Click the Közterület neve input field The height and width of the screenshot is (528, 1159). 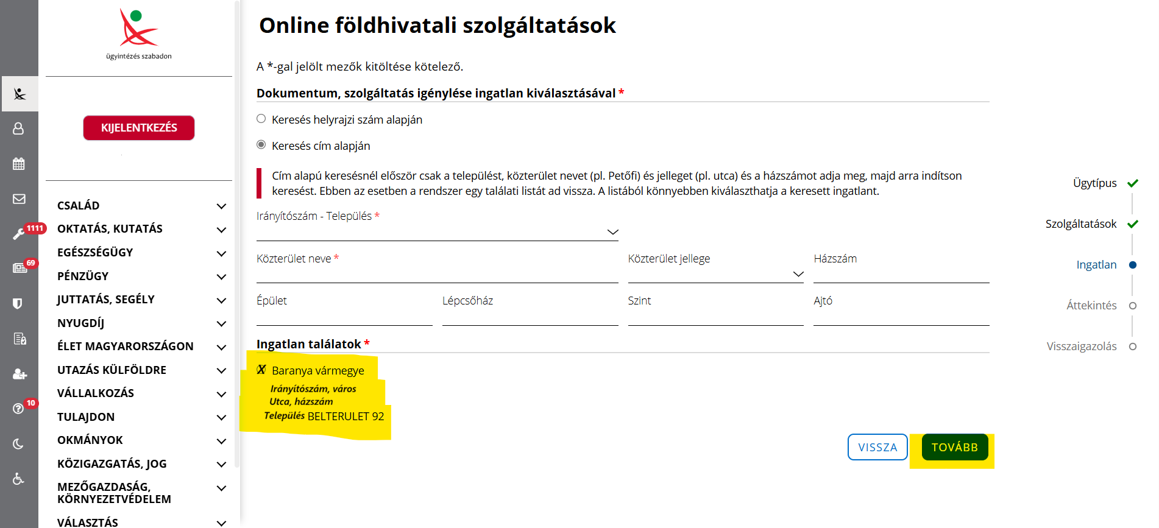437,274
